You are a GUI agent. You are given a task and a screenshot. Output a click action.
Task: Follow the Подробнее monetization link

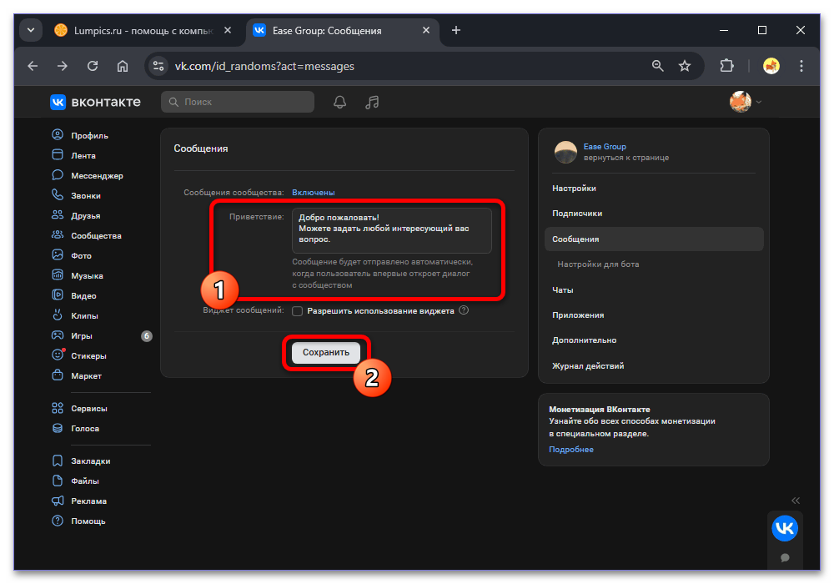(x=570, y=450)
